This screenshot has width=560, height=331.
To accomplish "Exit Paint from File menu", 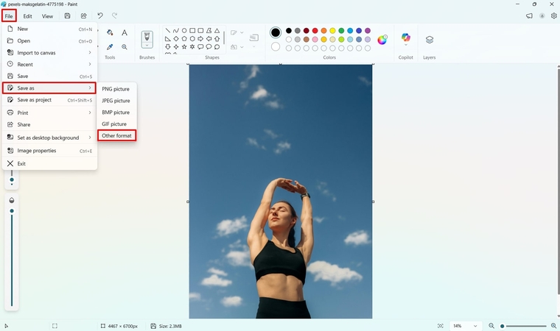I will click(x=49, y=163).
